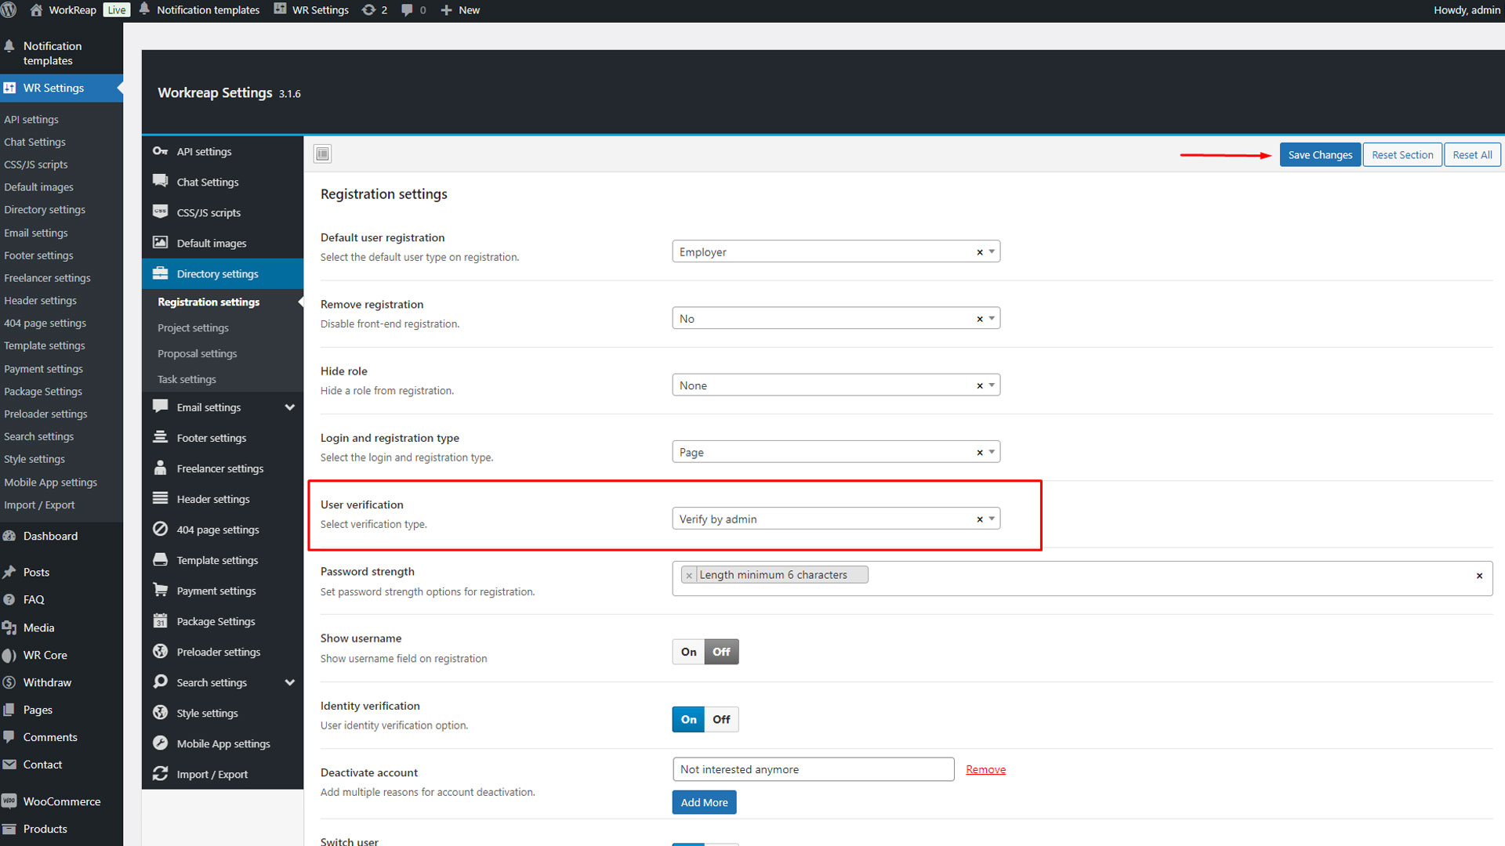Click the Import / Export refresh icon

click(x=160, y=773)
